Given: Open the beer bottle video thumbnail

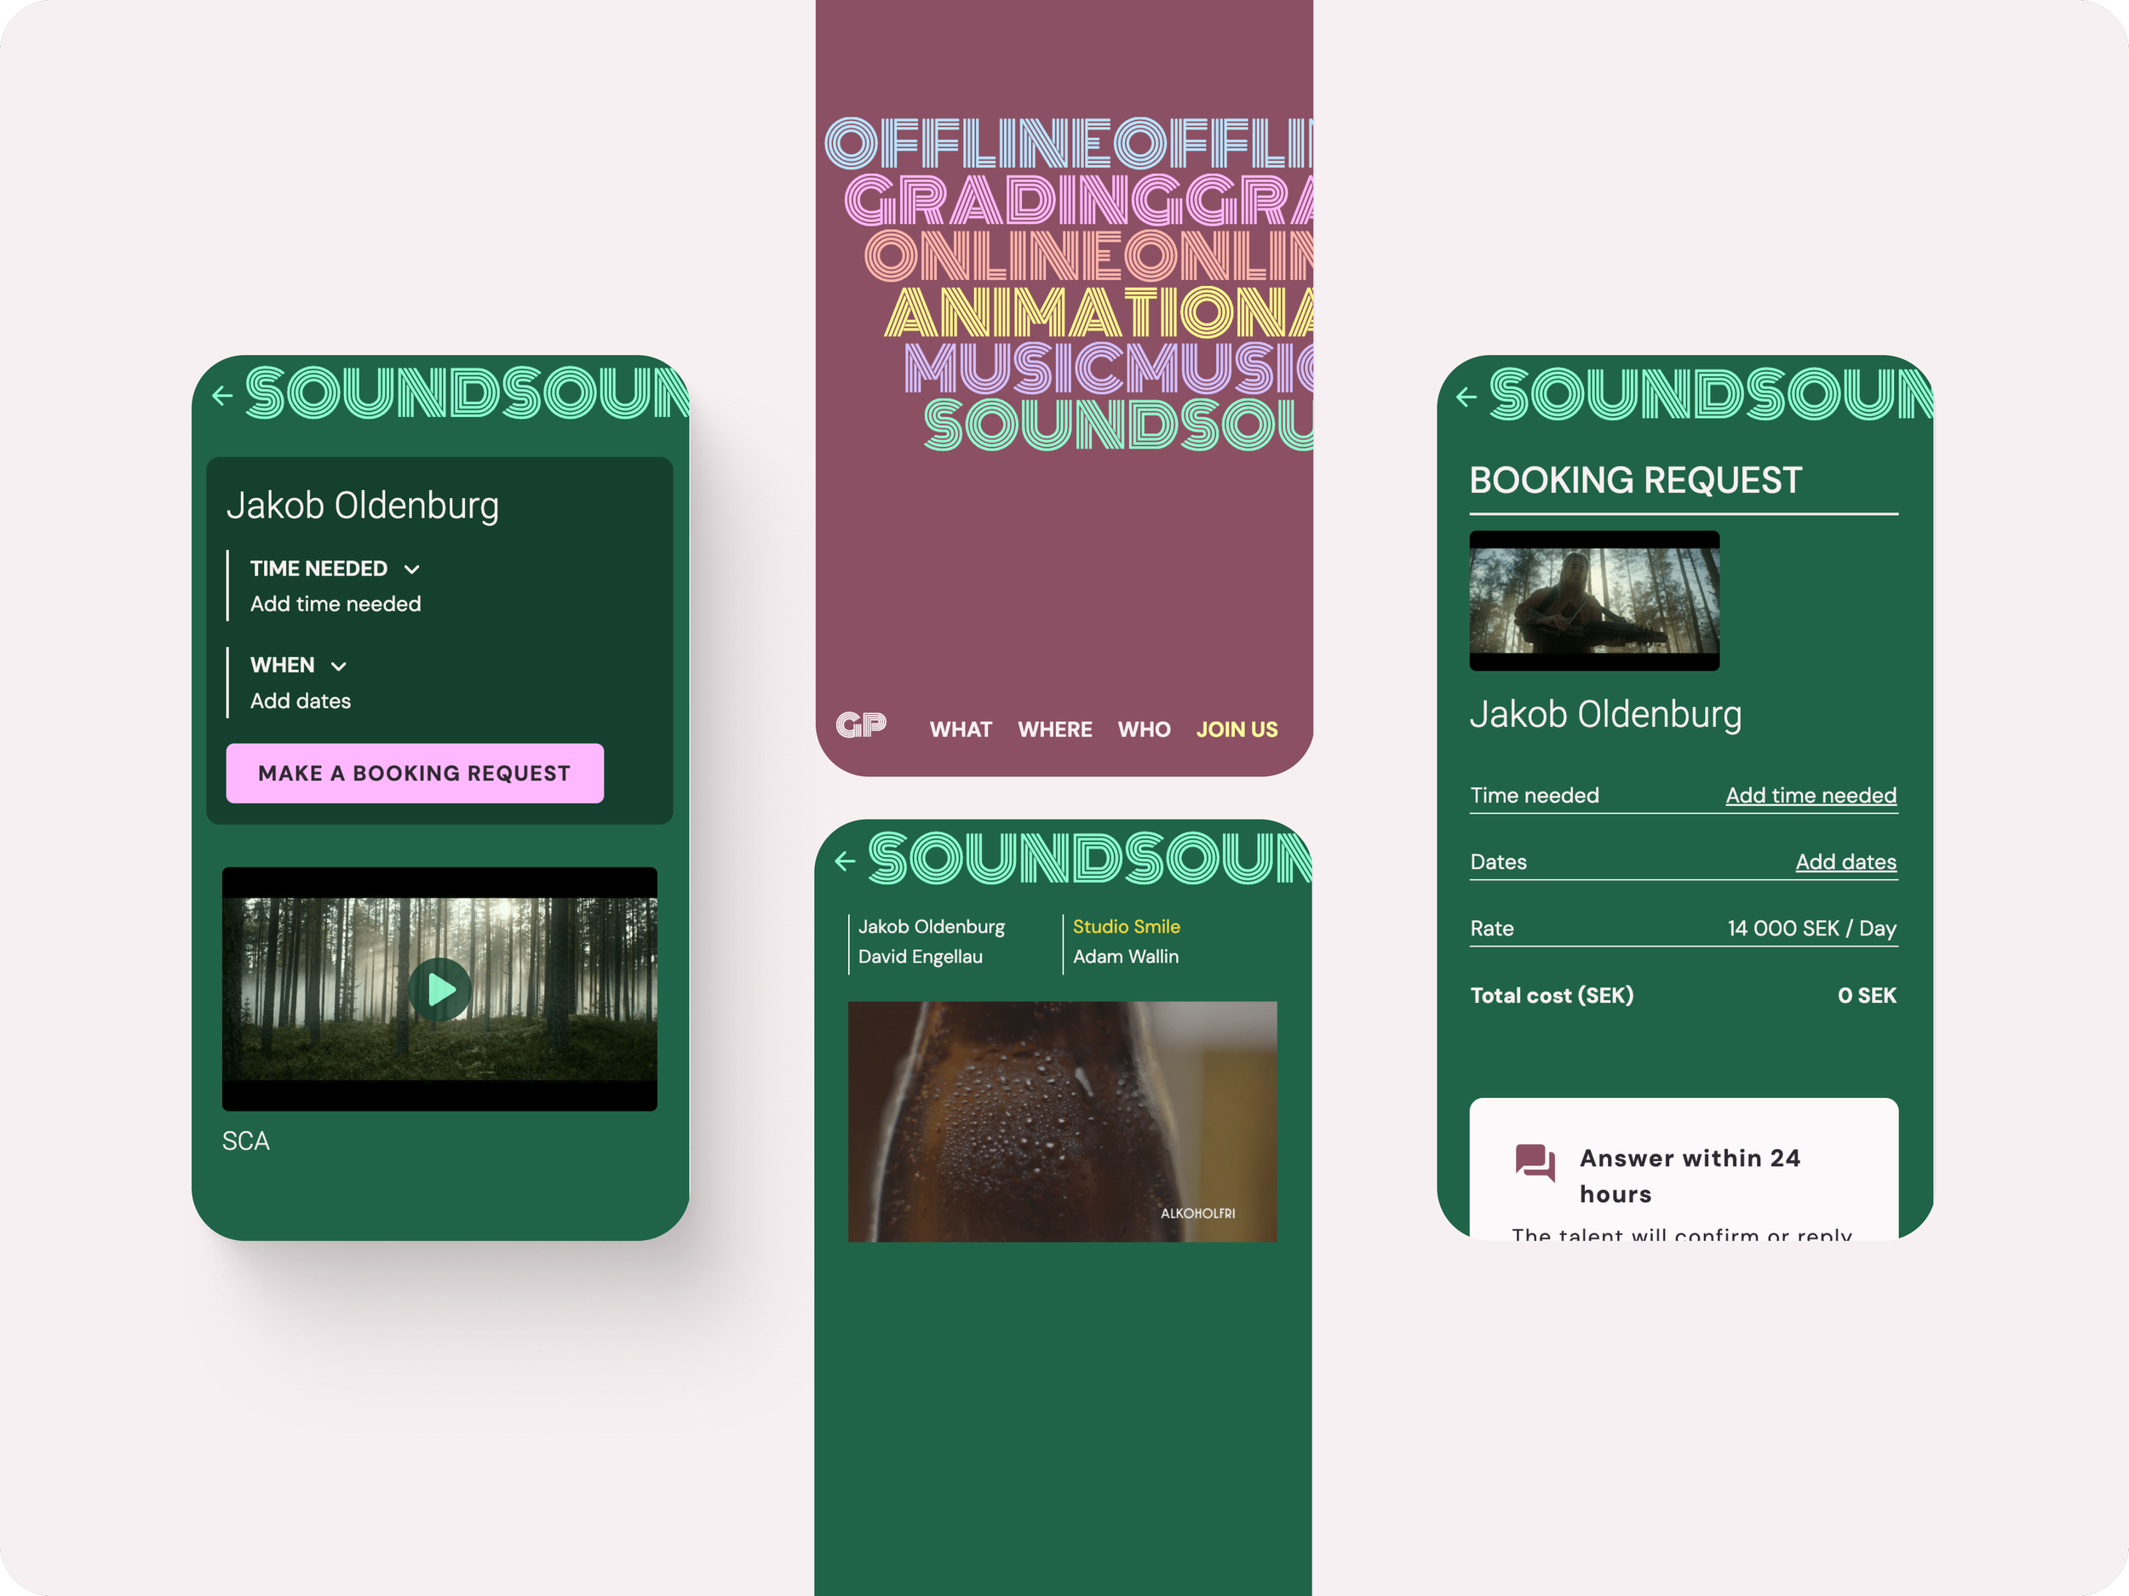Looking at the screenshot, I should tap(1062, 1121).
